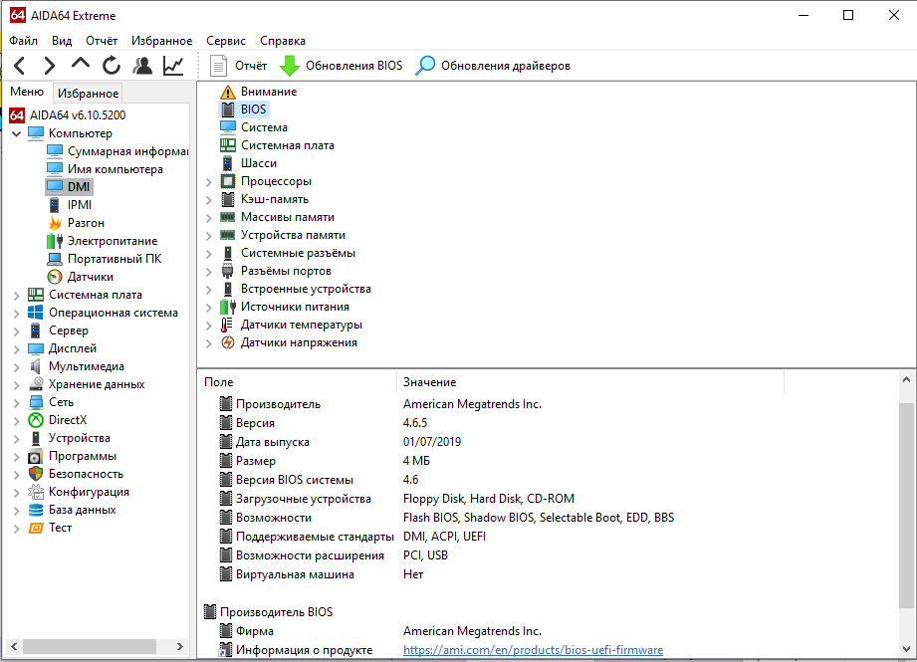Open the Вид menu
The height and width of the screenshot is (662, 917).
tap(62, 41)
